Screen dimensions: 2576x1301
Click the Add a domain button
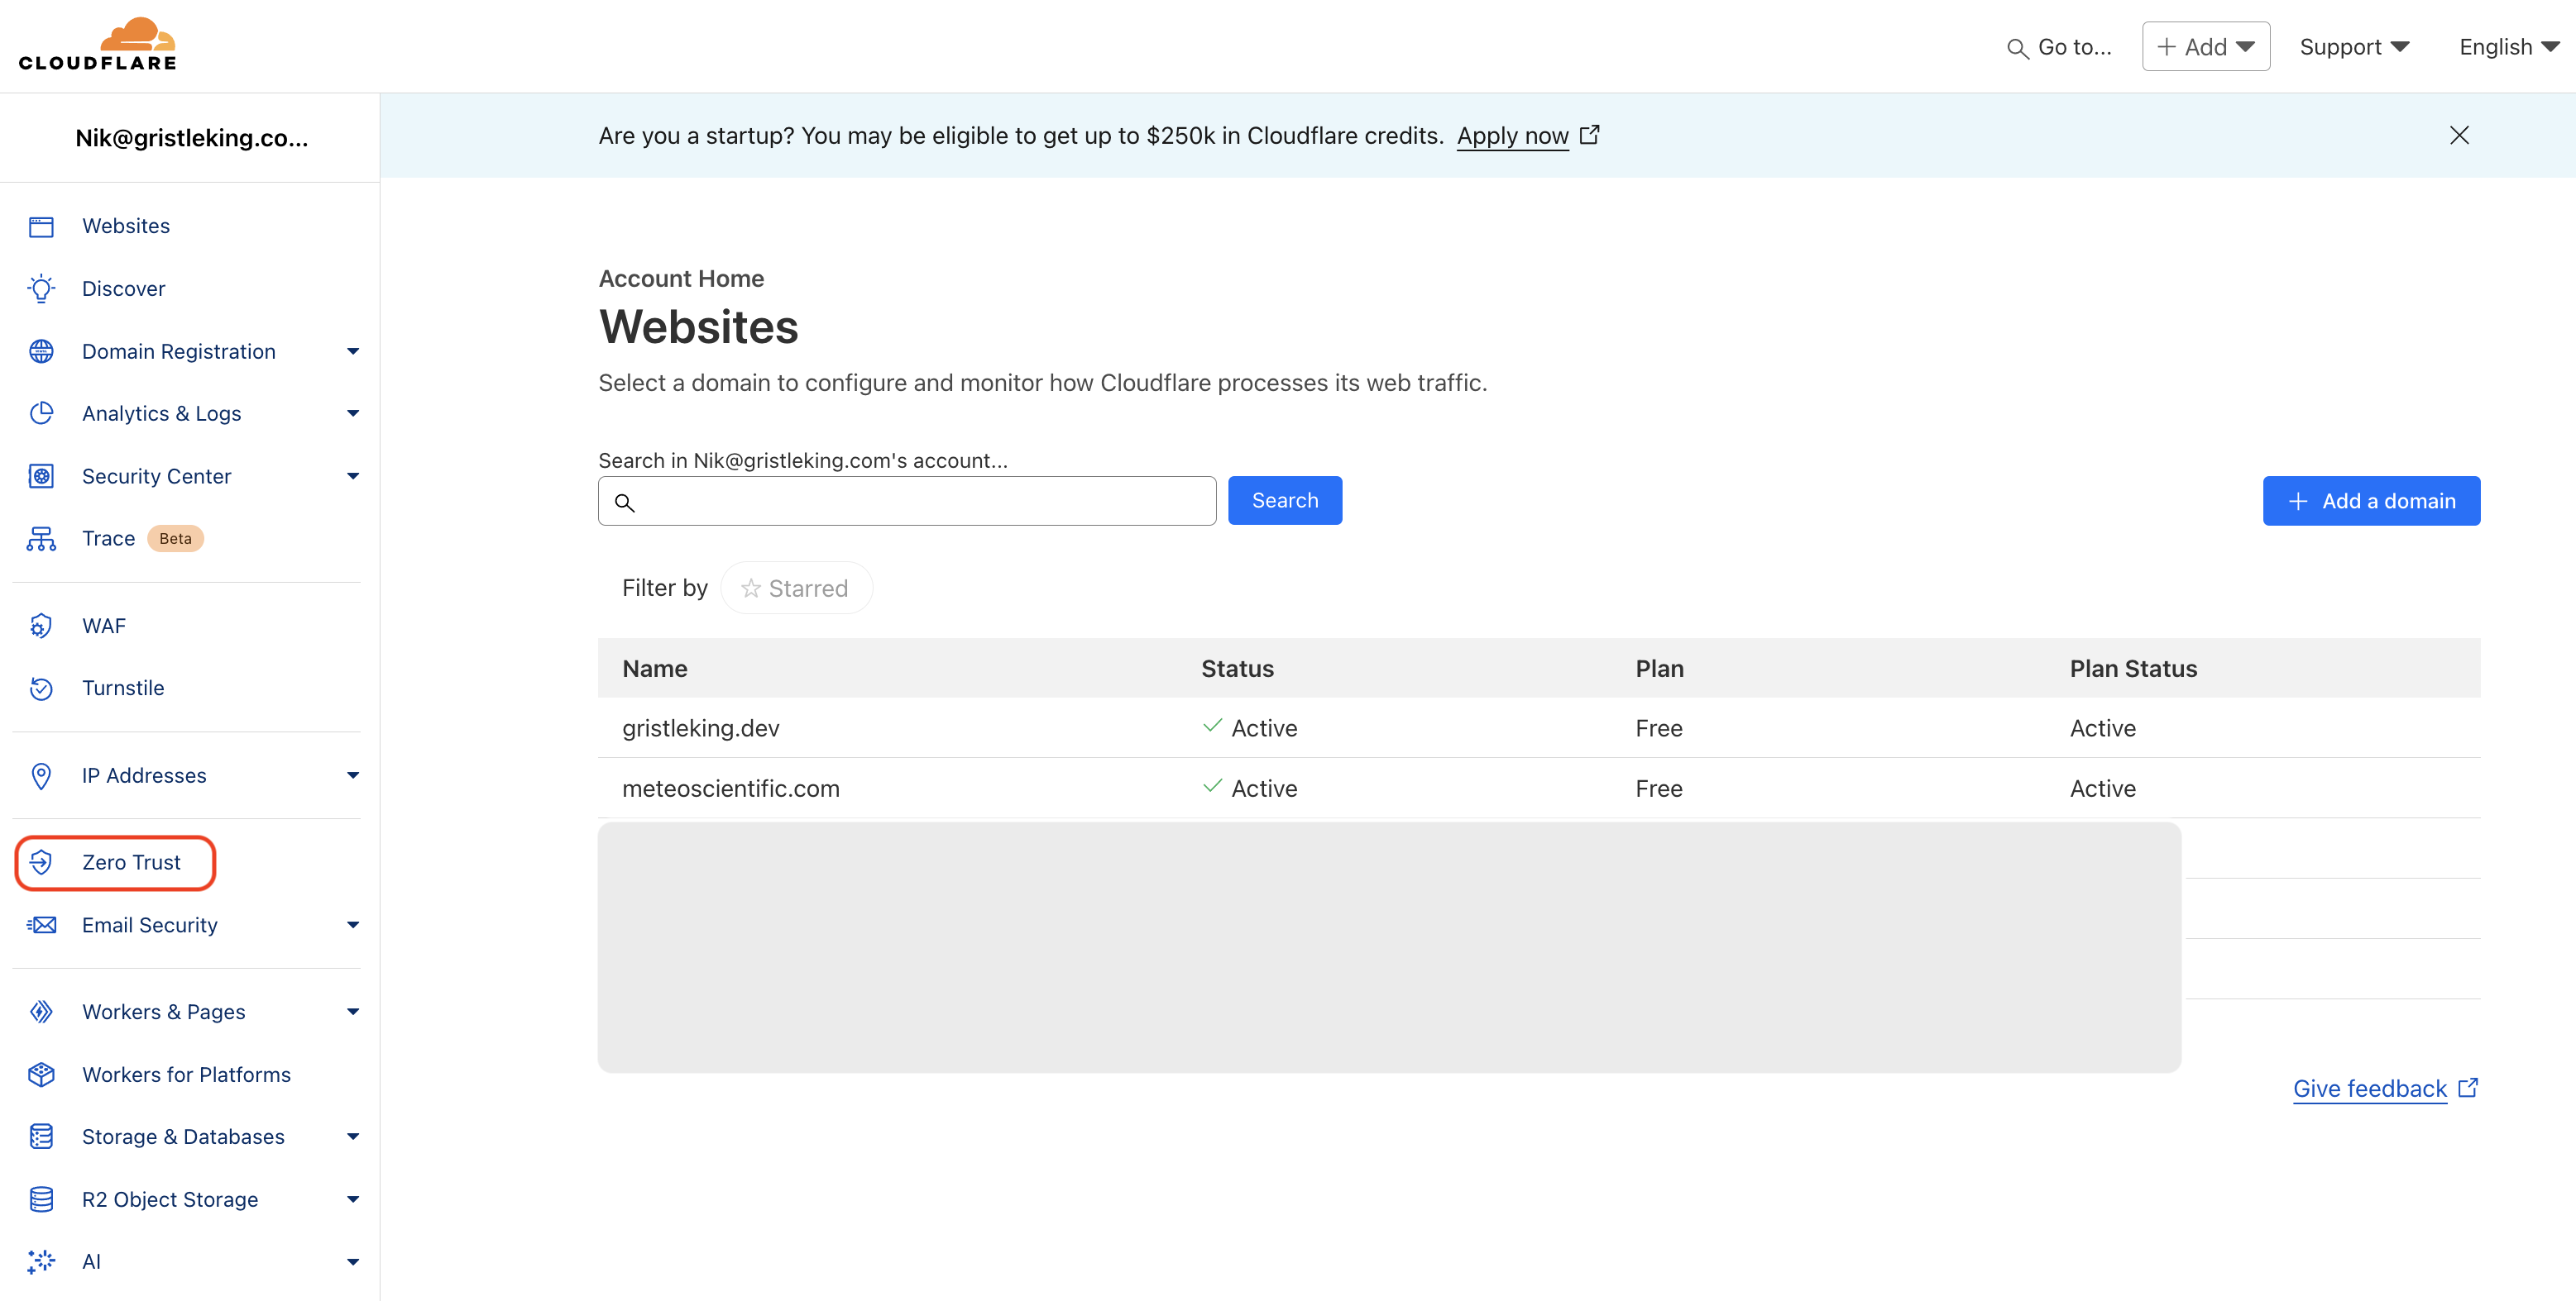tap(2371, 501)
